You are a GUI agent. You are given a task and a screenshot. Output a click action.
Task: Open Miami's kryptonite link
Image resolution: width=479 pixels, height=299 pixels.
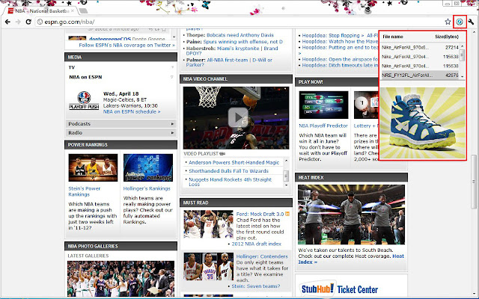click(x=238, y=49)
